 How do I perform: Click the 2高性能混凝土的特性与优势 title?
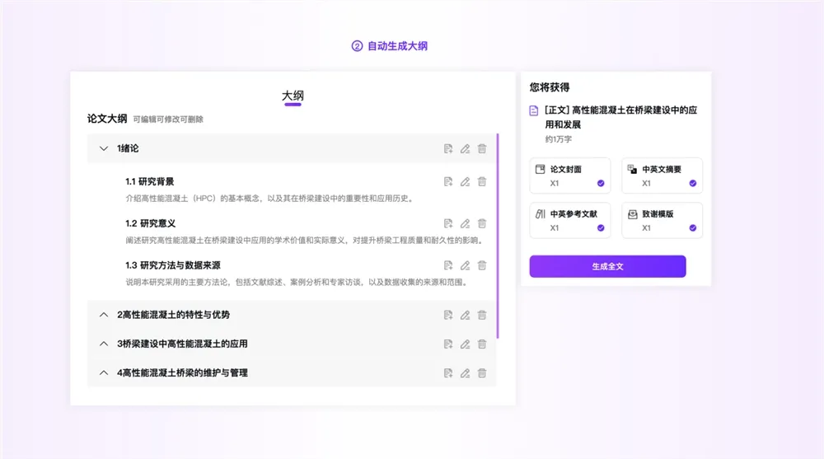pyautogui.click(x=173, y=315)
